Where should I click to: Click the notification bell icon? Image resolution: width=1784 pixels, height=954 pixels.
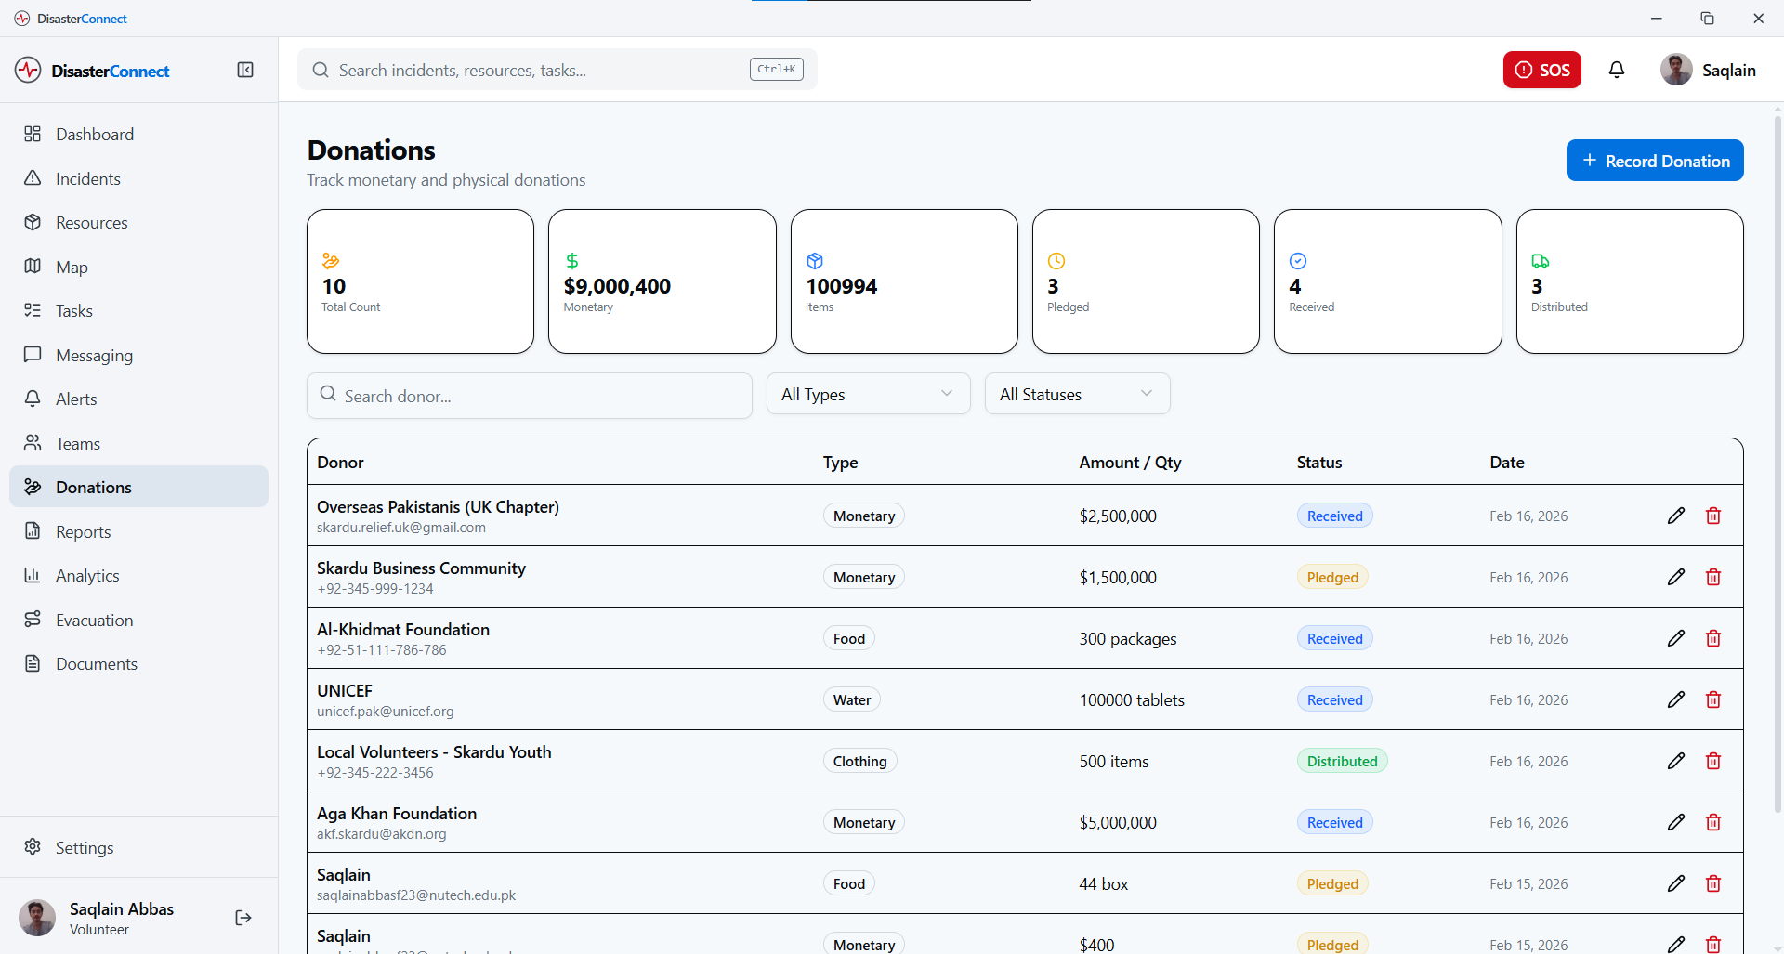(x=1617, y=70)
